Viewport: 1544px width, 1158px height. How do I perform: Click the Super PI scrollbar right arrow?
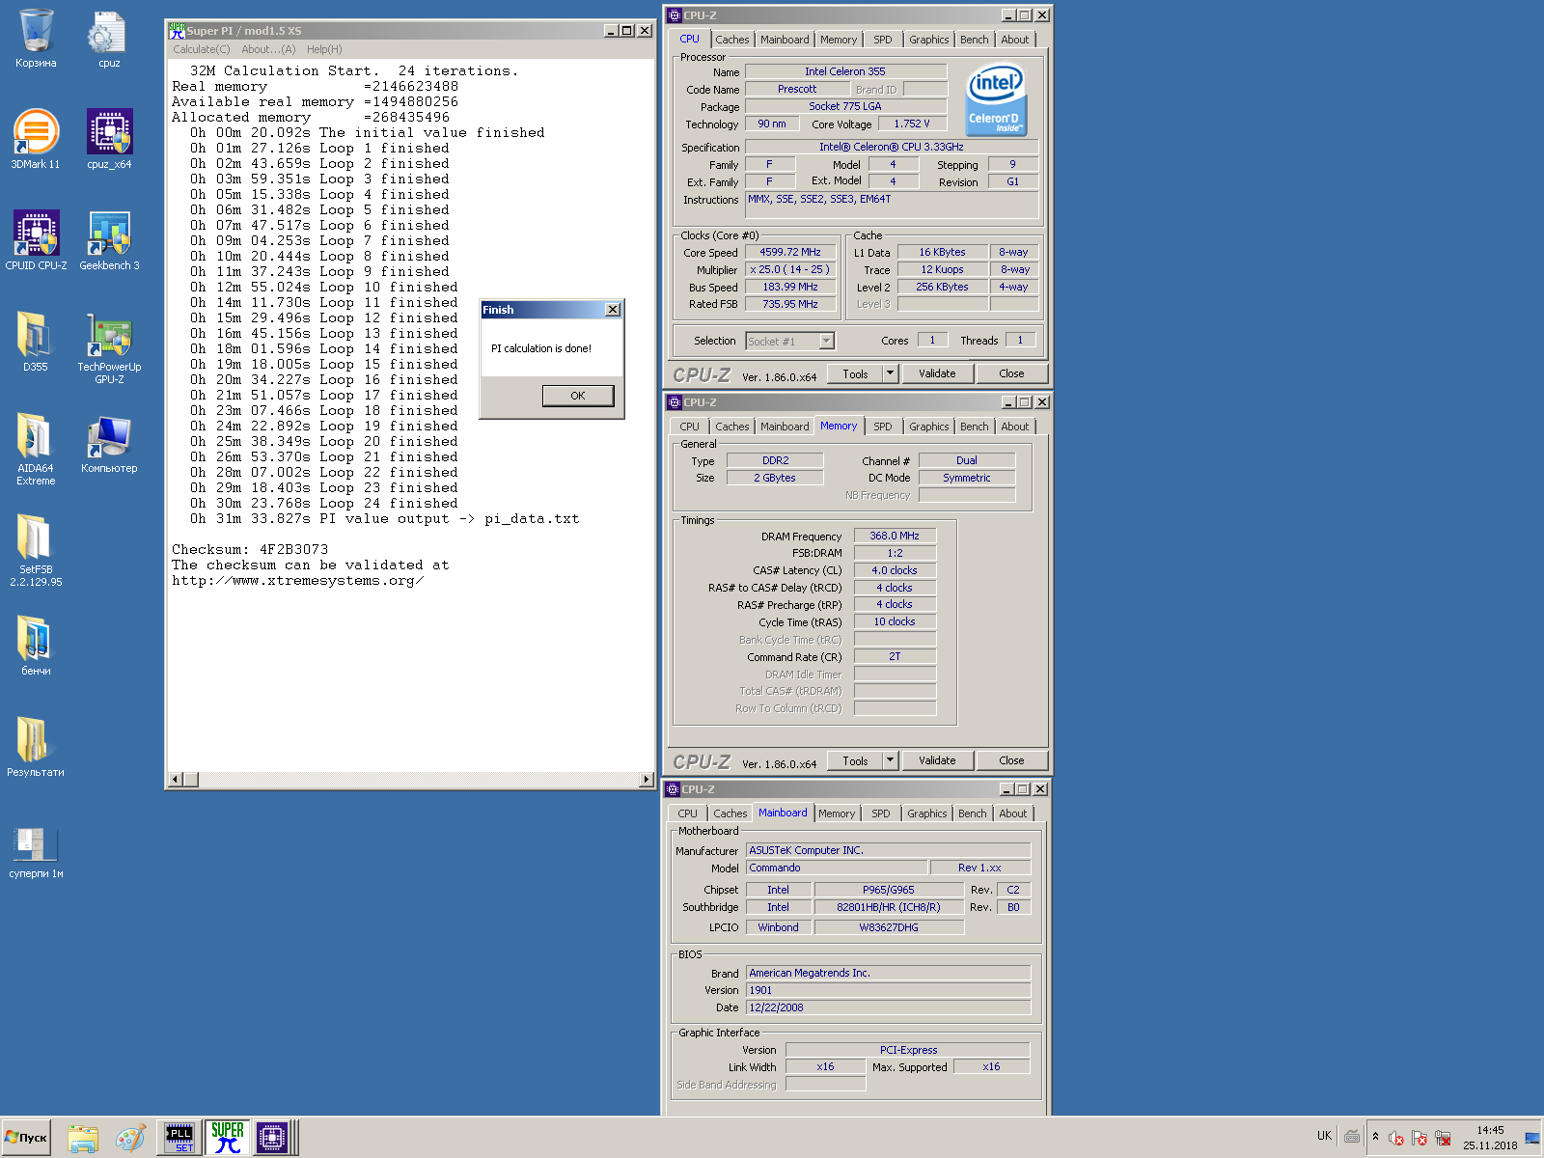pyautogui.click(x=647, y=780)
